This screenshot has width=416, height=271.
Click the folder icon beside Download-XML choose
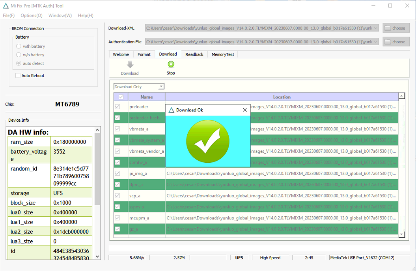(x=388, y=28)
